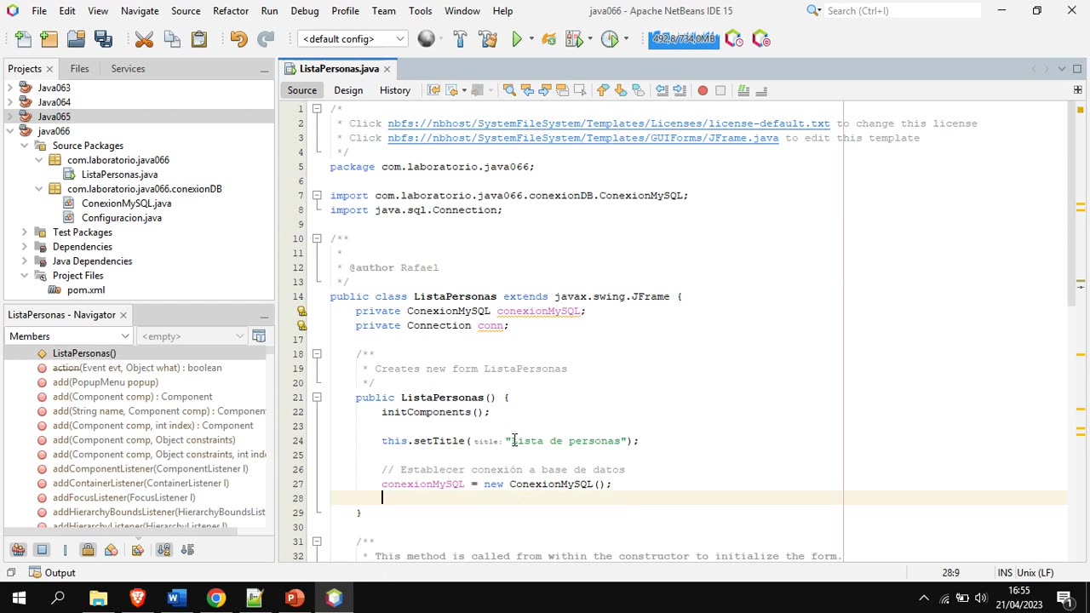Click the Previous Bookmark editor icon

point(603,90)
